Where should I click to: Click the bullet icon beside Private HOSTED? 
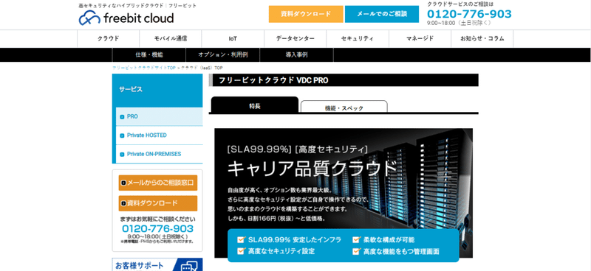[x=122, y=135]
